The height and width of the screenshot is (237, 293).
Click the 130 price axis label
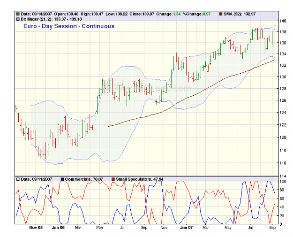[x=283, y=77]
